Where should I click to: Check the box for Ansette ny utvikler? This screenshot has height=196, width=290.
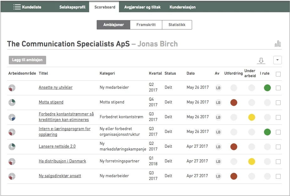click(278, 88)
